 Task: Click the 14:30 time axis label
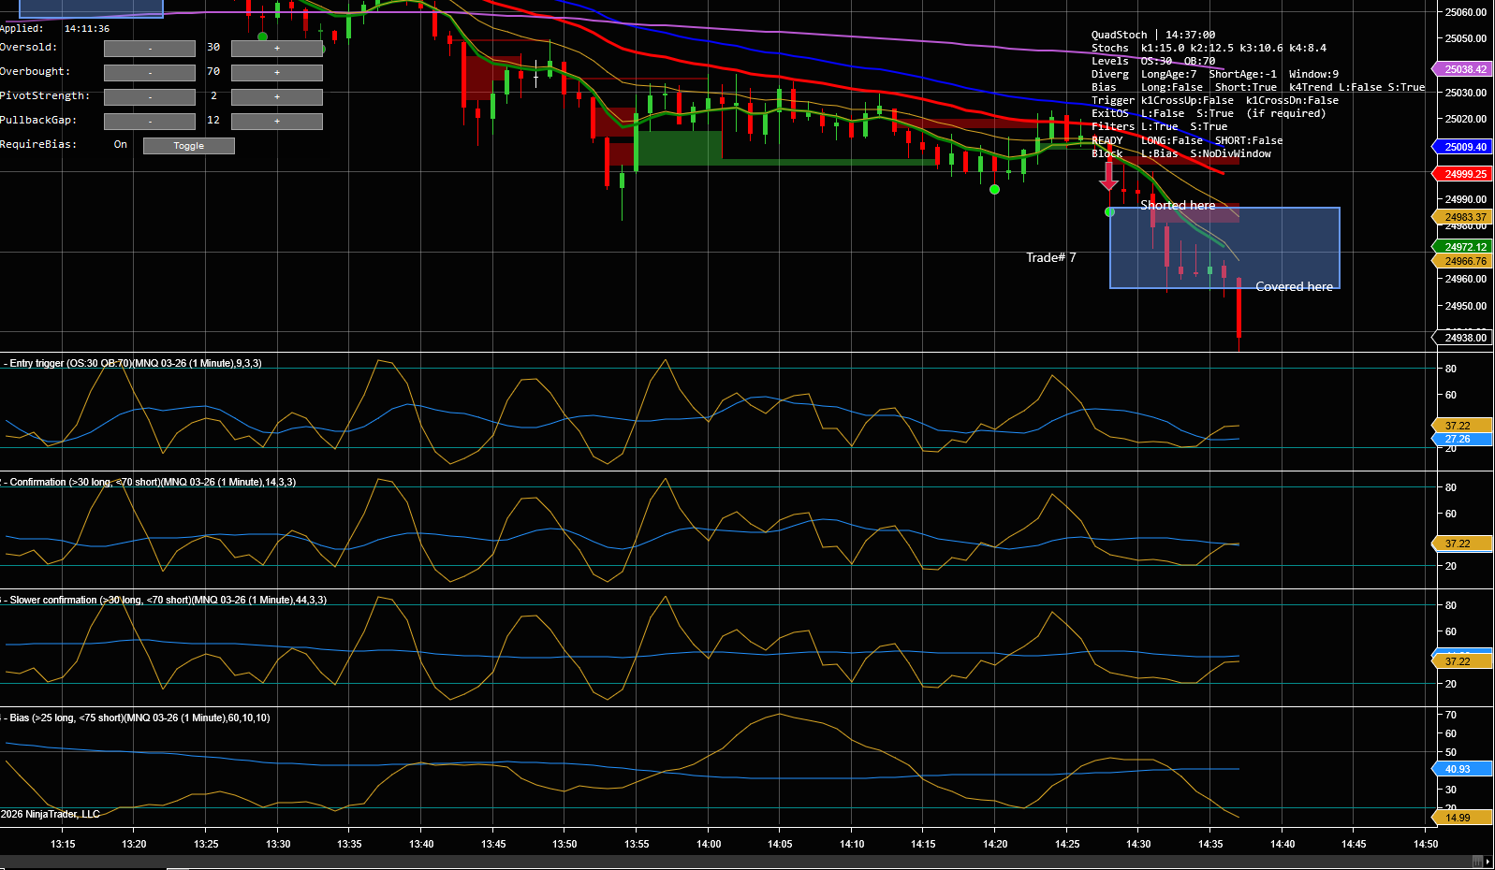(1138, 844)
